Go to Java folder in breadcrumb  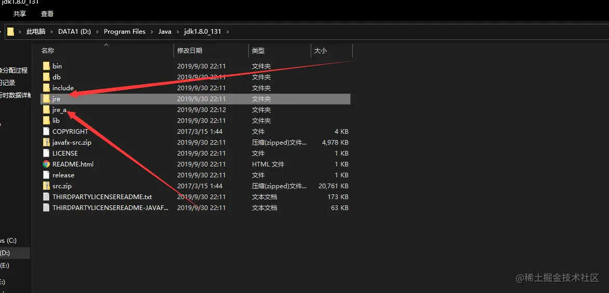165,32
